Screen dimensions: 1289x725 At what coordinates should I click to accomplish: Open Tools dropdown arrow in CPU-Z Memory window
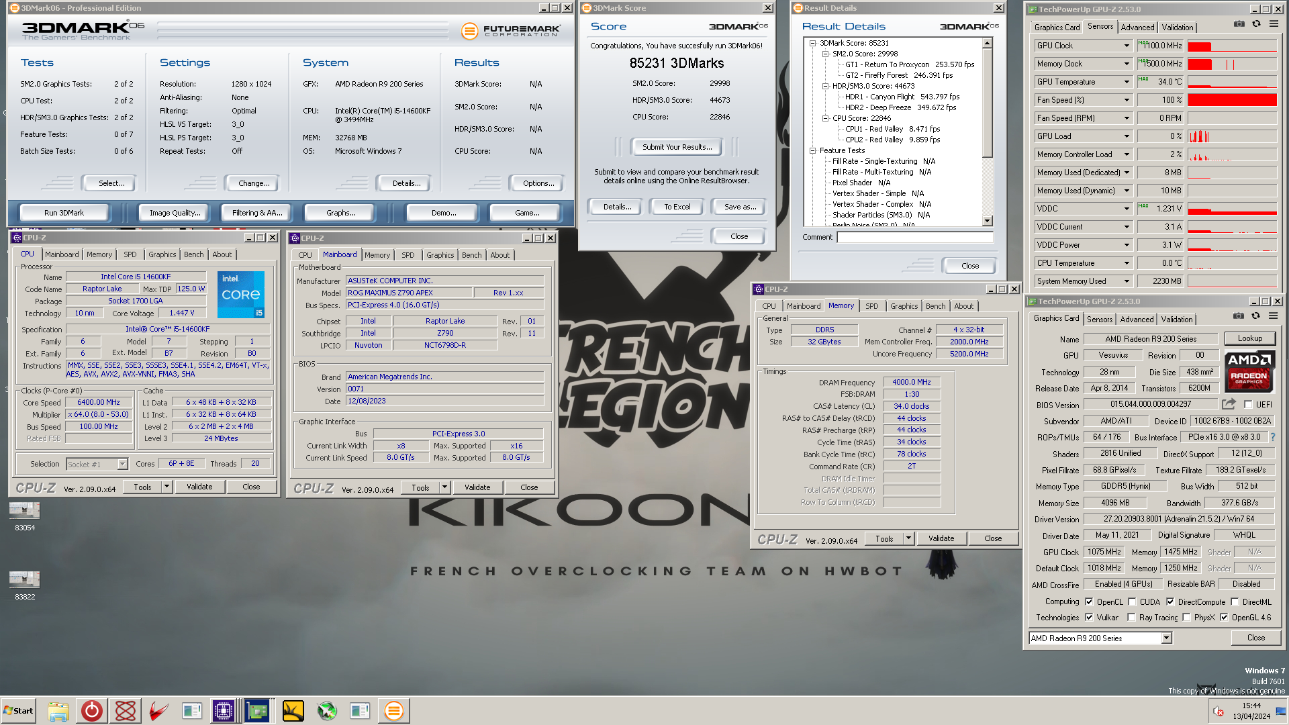[908, 538]
